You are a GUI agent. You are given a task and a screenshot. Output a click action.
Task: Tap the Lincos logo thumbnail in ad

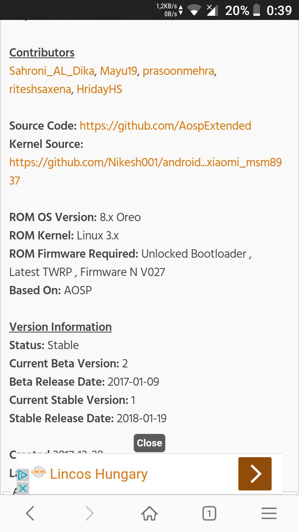pos(39,472)
